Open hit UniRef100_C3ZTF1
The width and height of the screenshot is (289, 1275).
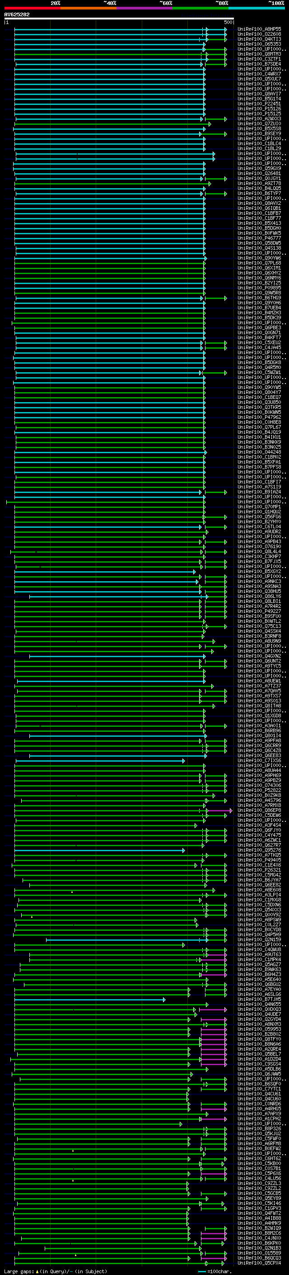click(x=259, y=59)
